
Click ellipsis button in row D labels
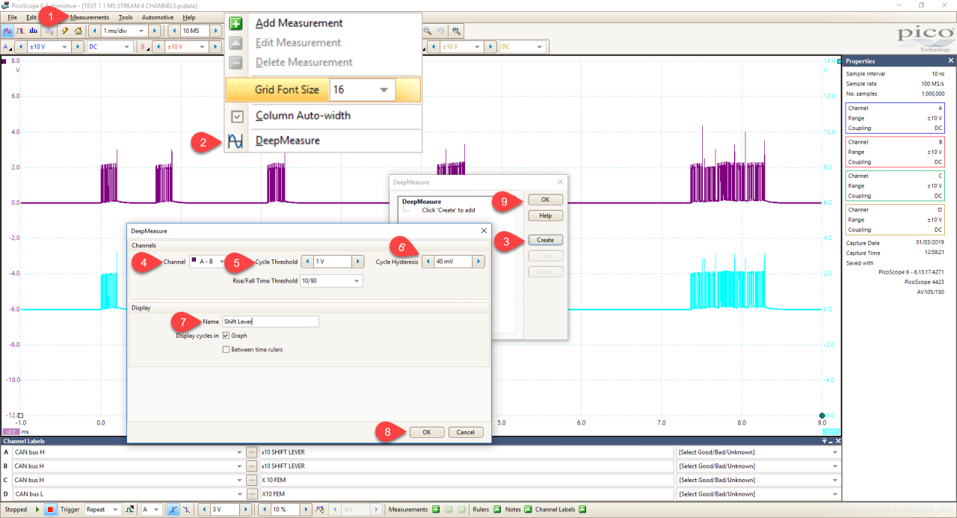(x=251, y=494)
